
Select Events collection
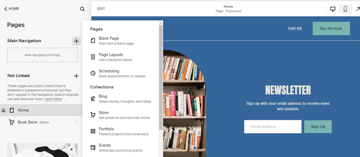tap(121, 147)
